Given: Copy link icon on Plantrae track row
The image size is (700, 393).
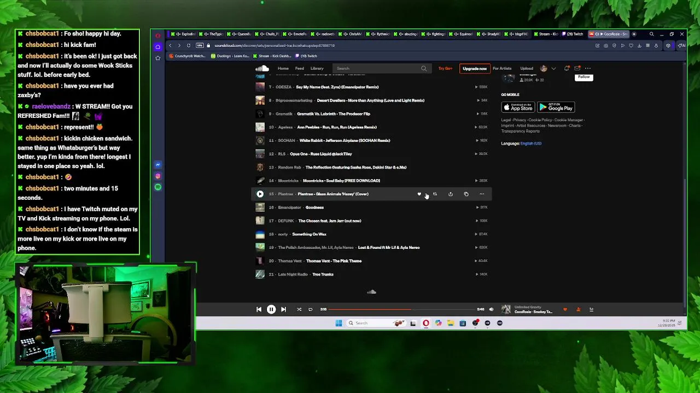Looking at the screenshot, I should (466, 194).
